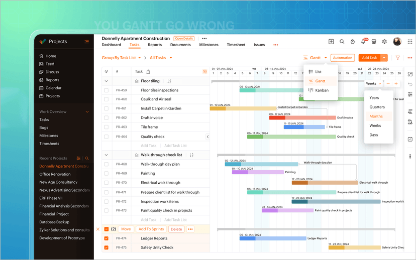The image size is (416, 260).
Task: Open the Group By Task List dropdown
Action: click(x=121, y=58)
